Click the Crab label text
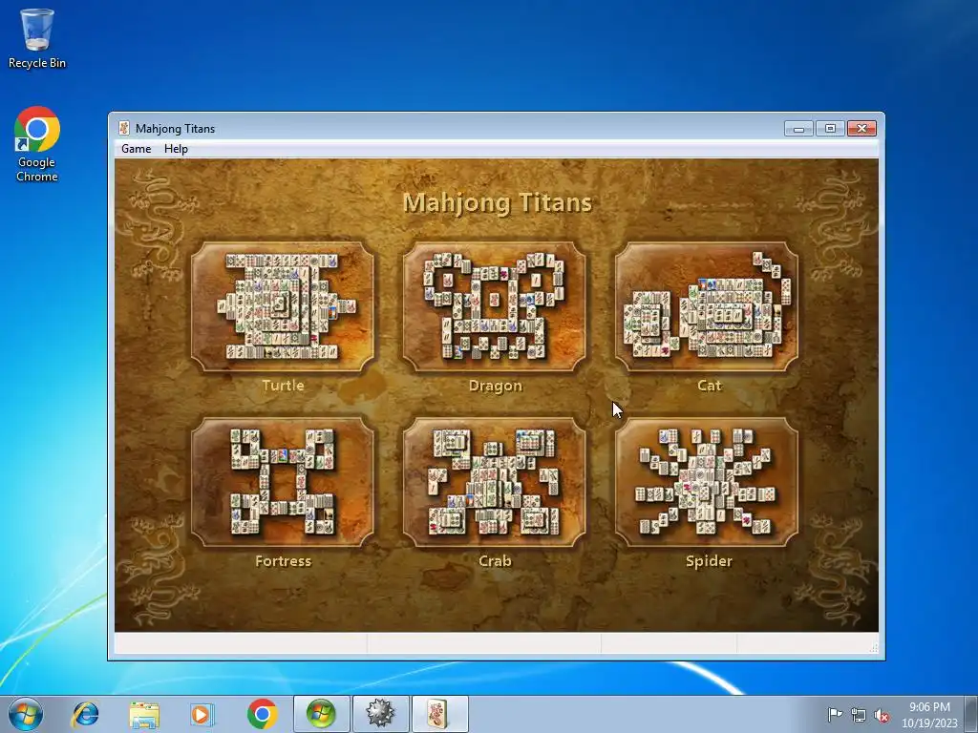978x733 pixels. coord(496,561)
